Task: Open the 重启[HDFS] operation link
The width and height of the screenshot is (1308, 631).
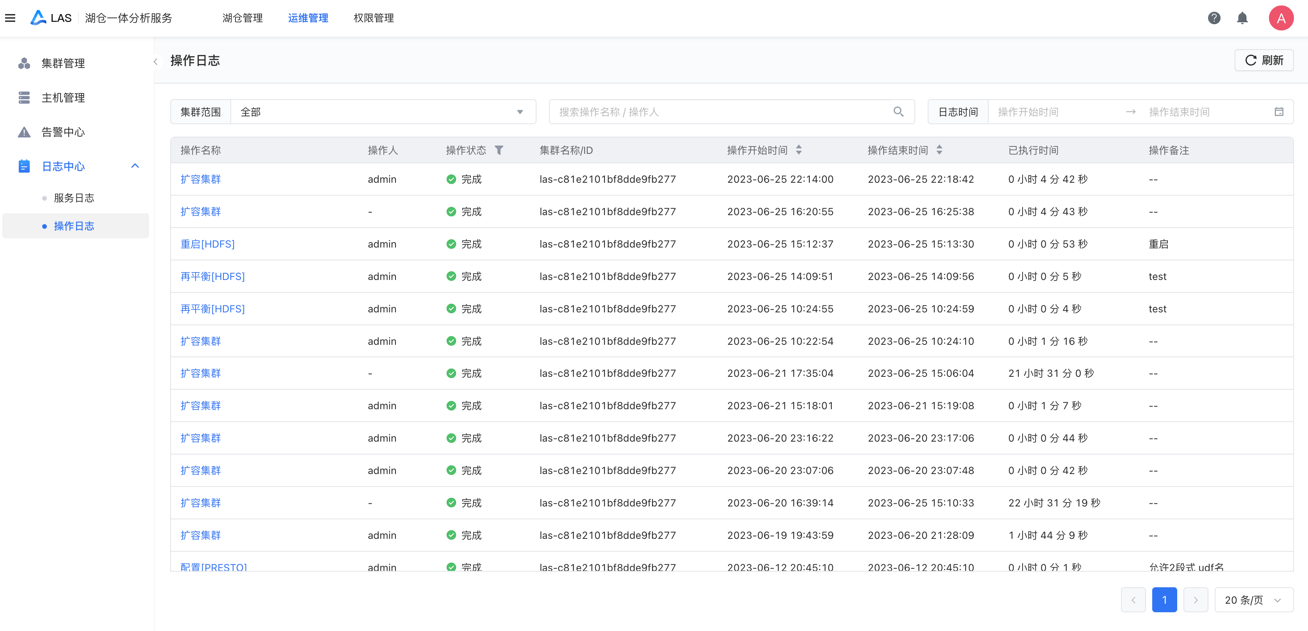Action: point(207,244)
